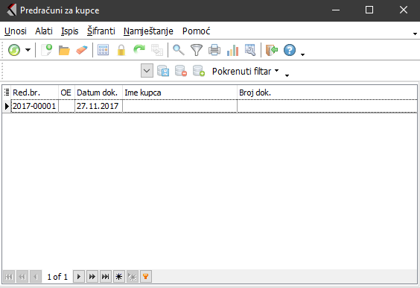This screenshot has height=288, width=420.
Task: Exit using the door arrow icon
Action: click(272, 50)
